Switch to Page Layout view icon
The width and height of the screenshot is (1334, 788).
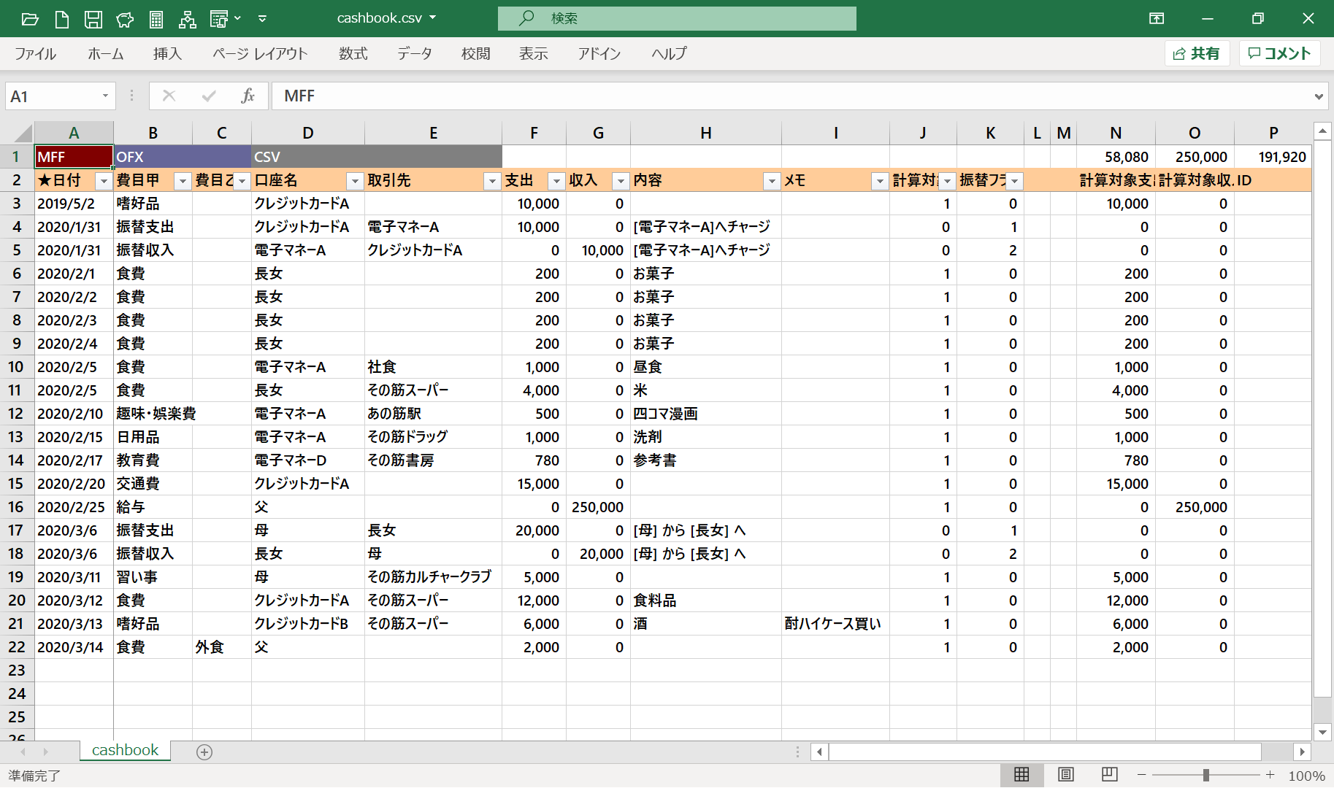pyautogui.click(x=1066, y=775)
